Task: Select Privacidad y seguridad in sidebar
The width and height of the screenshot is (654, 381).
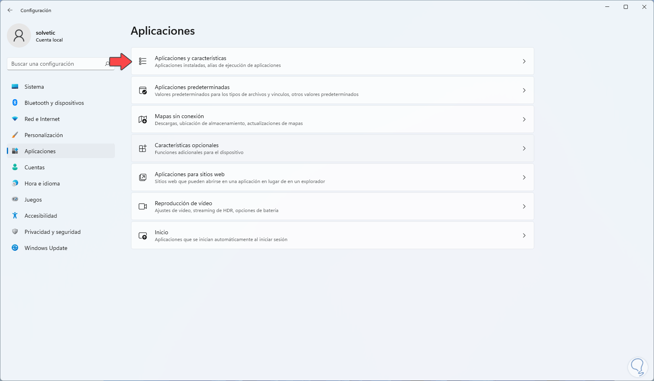Action: pyautogui.click(x=52, y=232)
